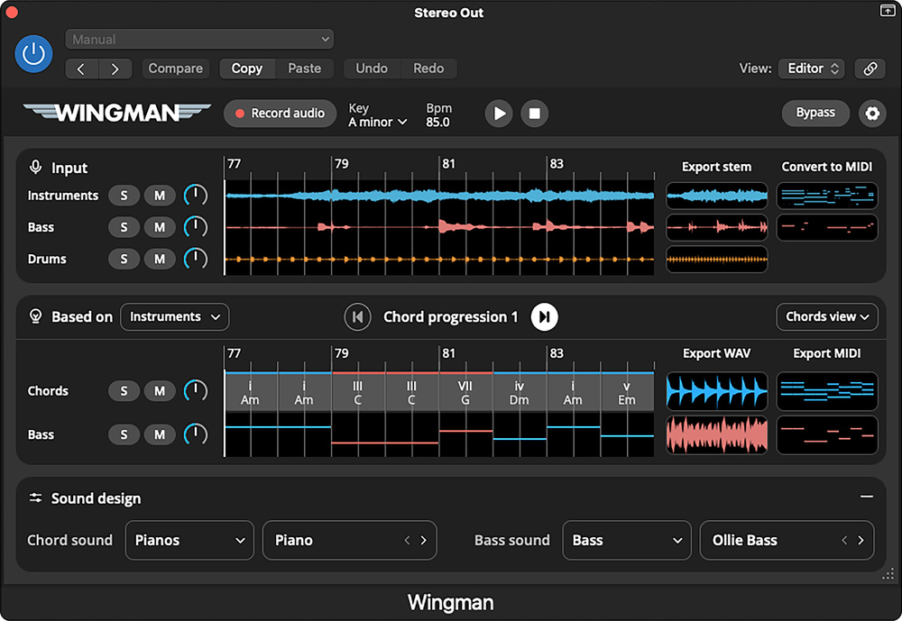Collapse the Sound design section
The image size is (902, 621).
pos(866,497)
